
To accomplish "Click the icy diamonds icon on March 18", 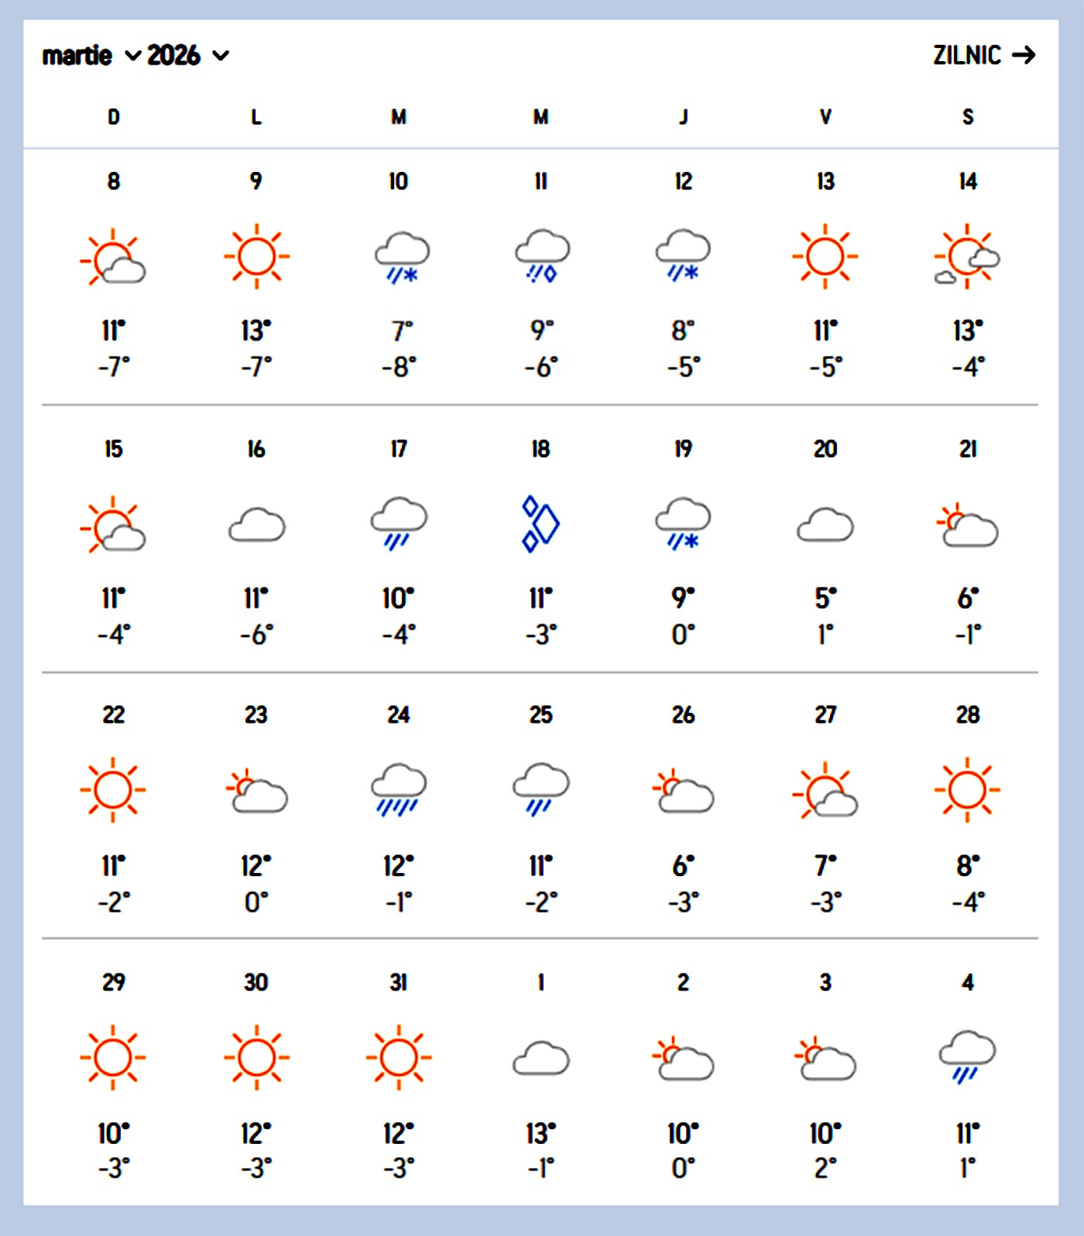I will click(x=540, y=524).
